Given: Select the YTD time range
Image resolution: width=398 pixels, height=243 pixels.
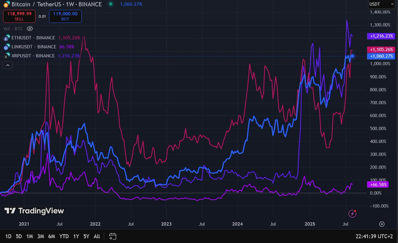Looking at the screenshot, I should pos(64,236).
